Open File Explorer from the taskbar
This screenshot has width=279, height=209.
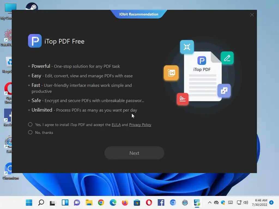coord(89,202)
